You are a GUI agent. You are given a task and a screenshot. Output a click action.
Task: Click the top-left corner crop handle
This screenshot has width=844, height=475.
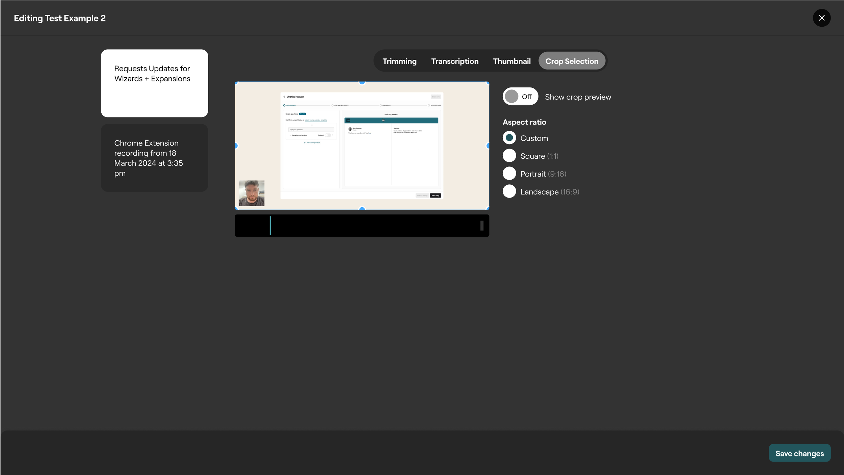click(236, 83)
